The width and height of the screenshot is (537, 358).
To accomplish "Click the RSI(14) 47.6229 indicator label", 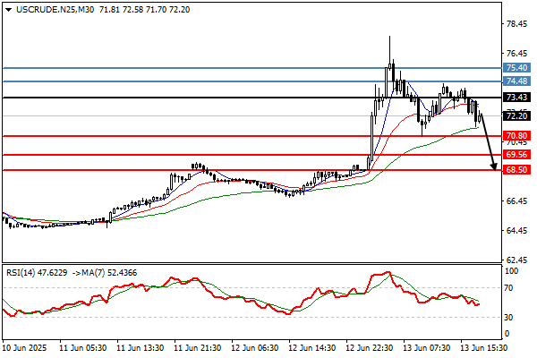I will (x=37, y=273).
